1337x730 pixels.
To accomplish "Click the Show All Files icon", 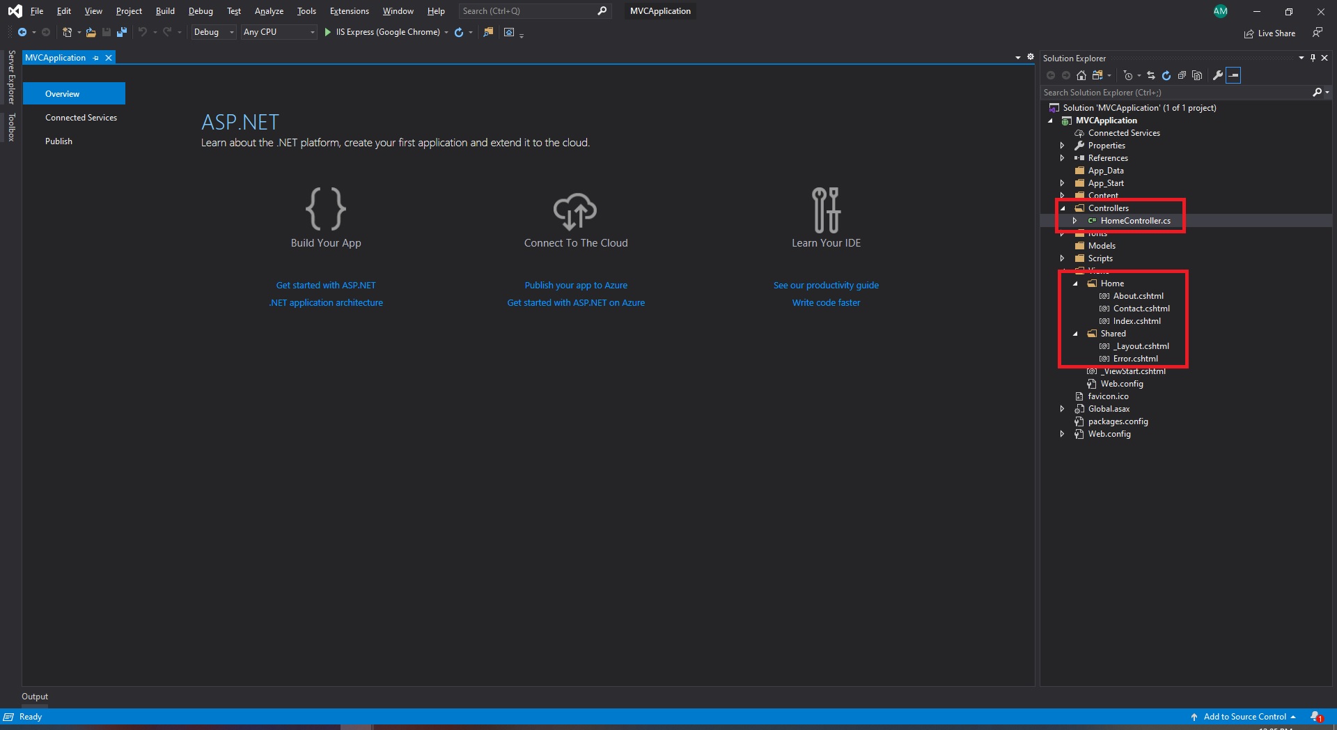I will pyautogui.click(x=1197, y=75).
